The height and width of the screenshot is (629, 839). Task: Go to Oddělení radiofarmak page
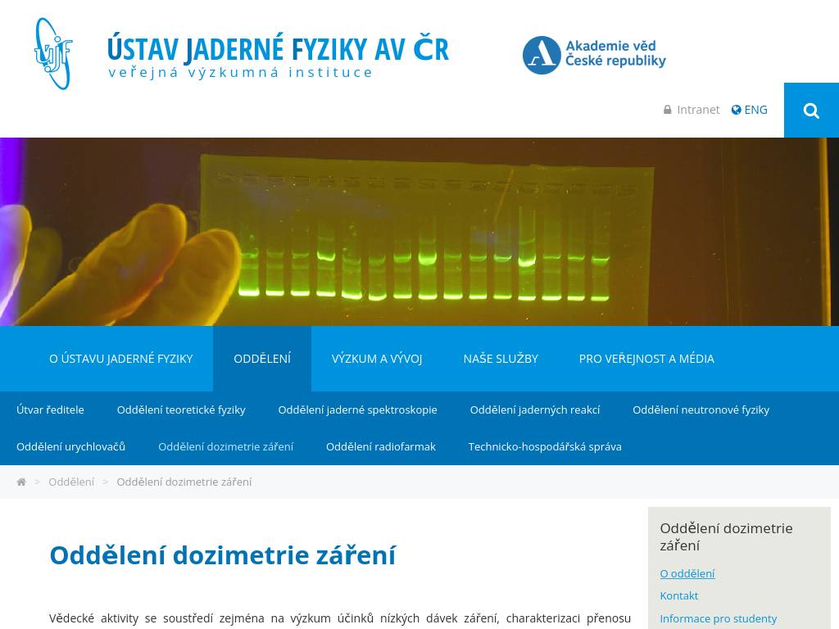(x=381, y=446)
